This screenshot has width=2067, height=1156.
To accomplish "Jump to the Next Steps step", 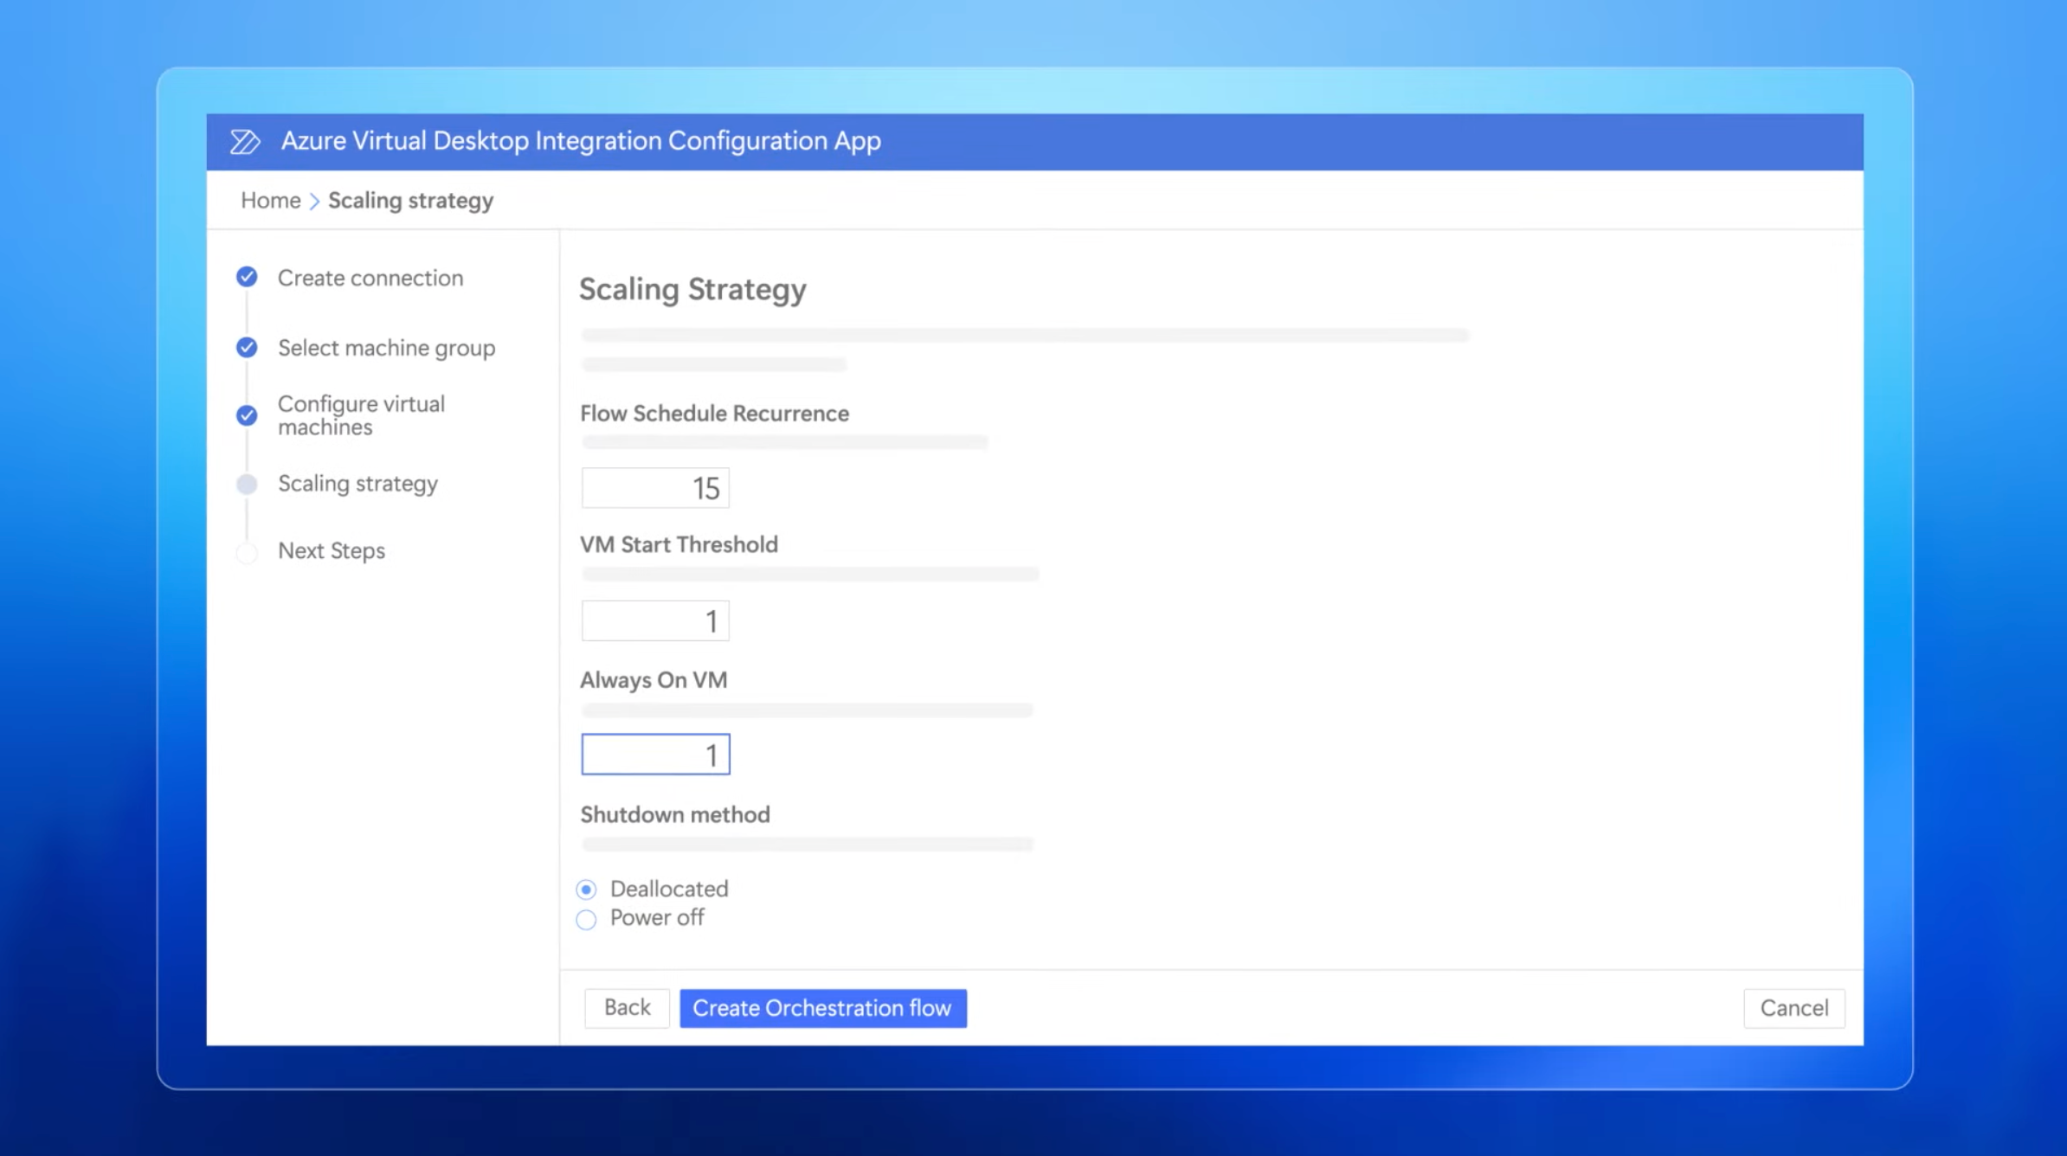I will (x=332, y=551).
